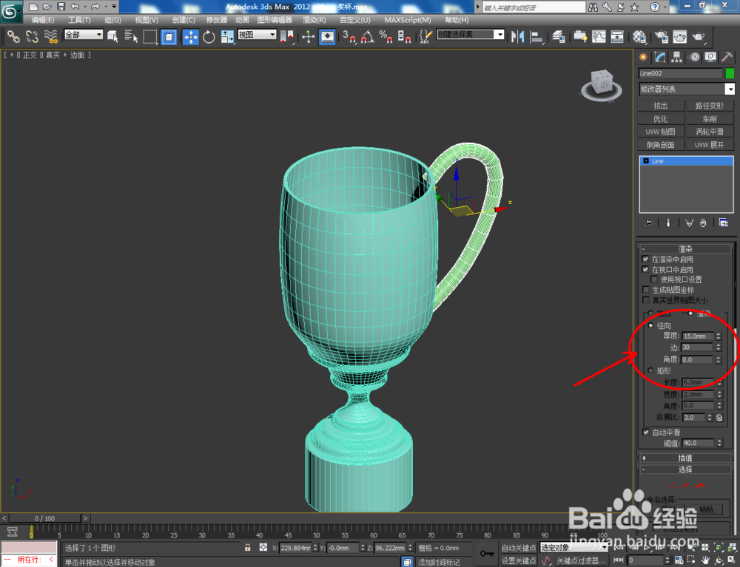Click the Bind to Space Warp icon
The height and width of the screenshot is (567, 740).
[x=50, y=36]
